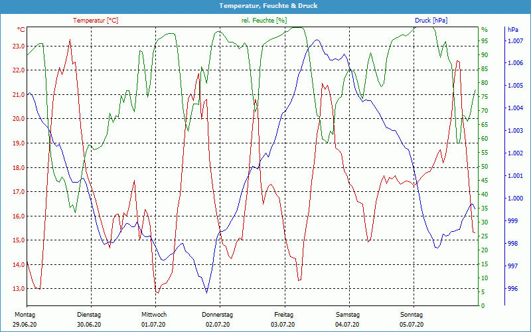Select the blue 'Druck [hPa]' legend label
The width and height of the screenshot is (531, 332).
click(431, 21)
